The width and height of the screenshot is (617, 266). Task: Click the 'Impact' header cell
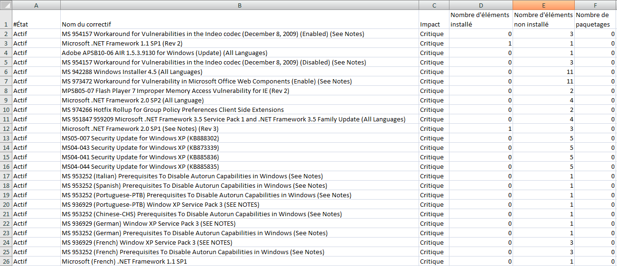[434, 20]
